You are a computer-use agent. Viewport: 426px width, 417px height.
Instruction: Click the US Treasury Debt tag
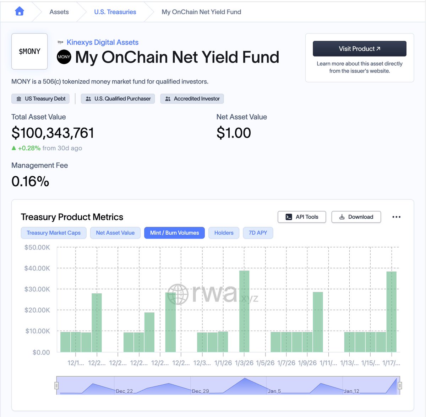[x=40, y=98]
